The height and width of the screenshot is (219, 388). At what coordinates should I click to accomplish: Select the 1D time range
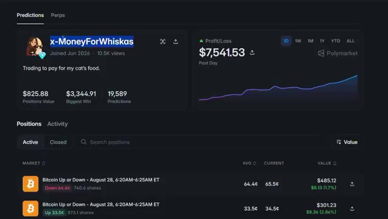click(x=286, y=41)
